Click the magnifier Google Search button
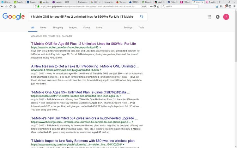Screen dimensions: 237x148 pos(142,17)
